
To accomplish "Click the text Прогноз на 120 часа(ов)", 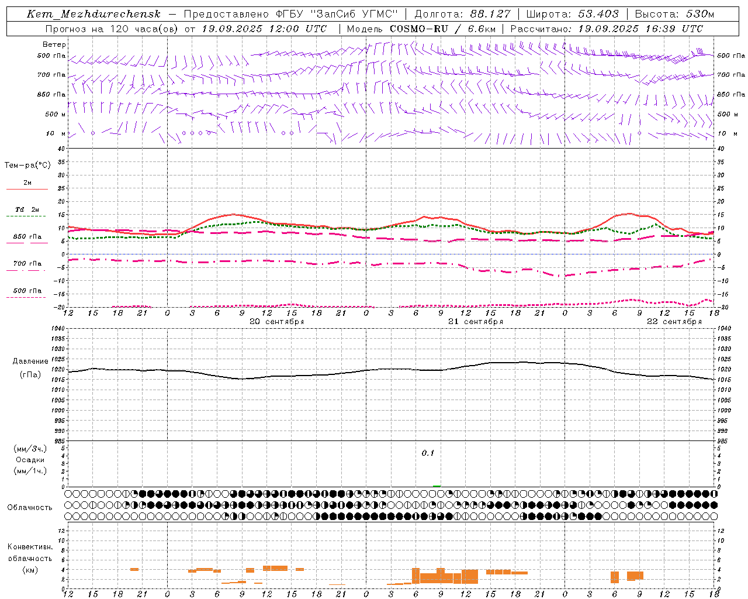I will (112, 29).
